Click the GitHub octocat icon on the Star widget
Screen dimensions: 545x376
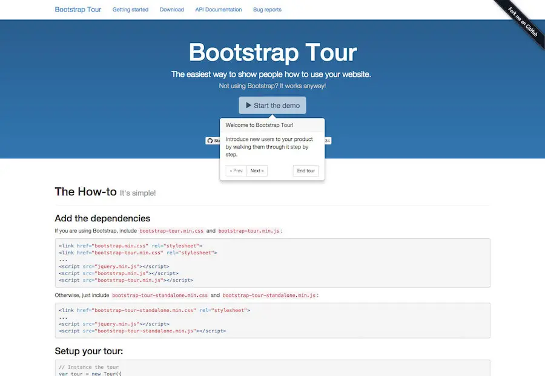coord(211,140)
